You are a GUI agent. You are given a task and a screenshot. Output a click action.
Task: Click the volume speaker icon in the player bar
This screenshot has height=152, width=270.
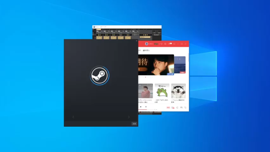(x=177, y=107)
